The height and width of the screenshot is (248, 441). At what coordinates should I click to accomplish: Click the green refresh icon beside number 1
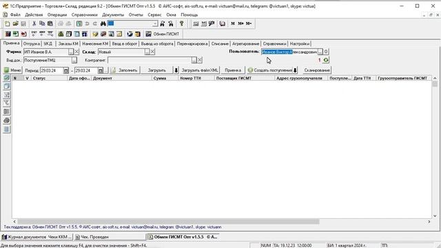pos(326,60)
